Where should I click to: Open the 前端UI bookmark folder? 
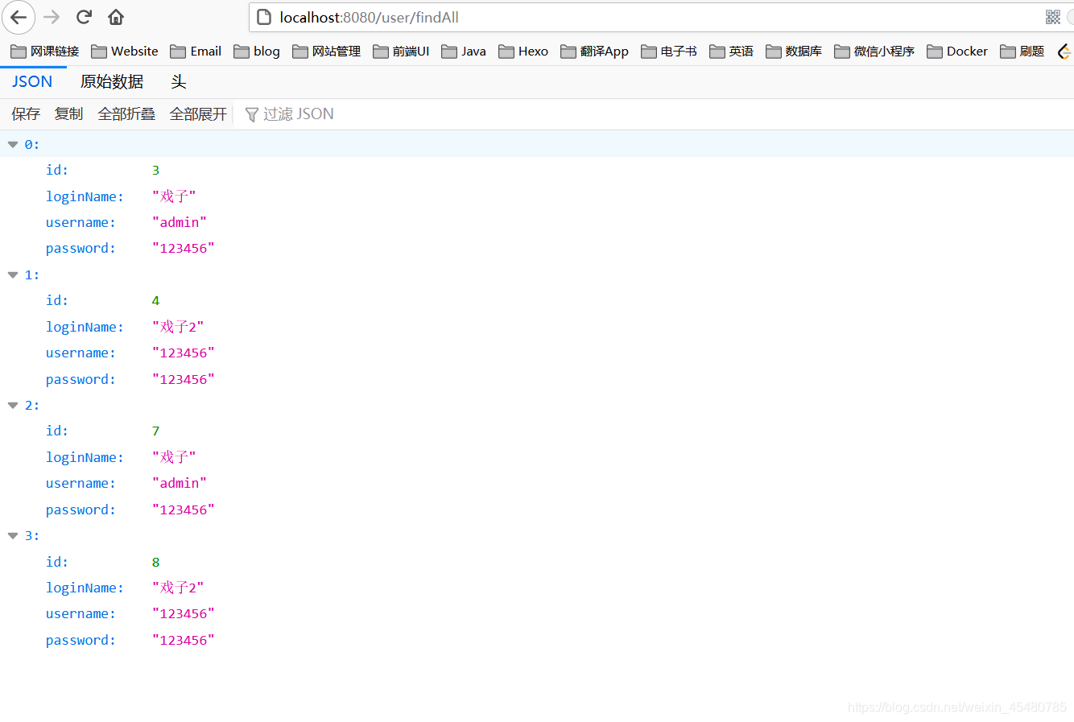coord(401,51)
